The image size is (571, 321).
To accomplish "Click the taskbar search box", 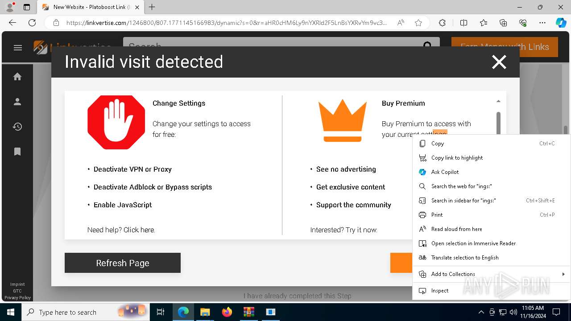I will click(86, 312).
